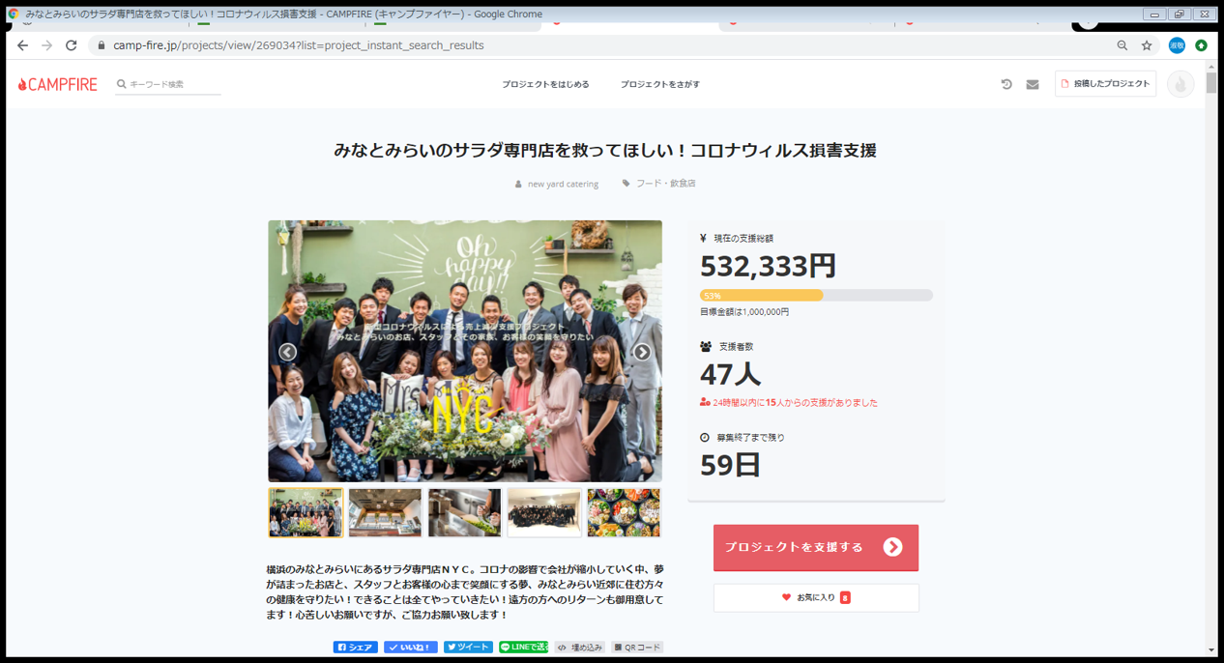Open the messages envelope icon
This screenshot has height=663, width=1224.
[x=1033, y=85]
